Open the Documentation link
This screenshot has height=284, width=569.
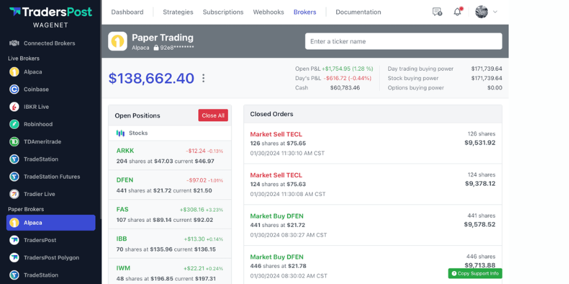tap(358, 12)
